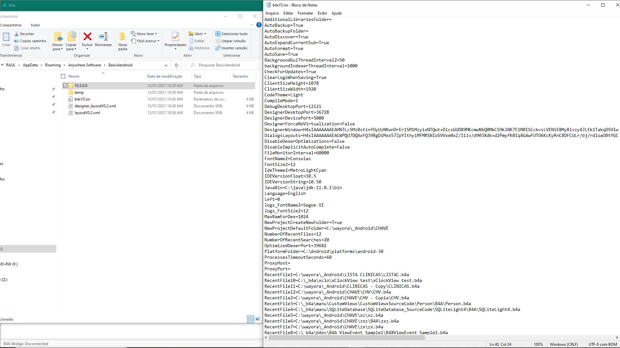This screenshot has height=348, width=620.
Task: Refresh the folder with the reload icon
Action: point(176,65)
